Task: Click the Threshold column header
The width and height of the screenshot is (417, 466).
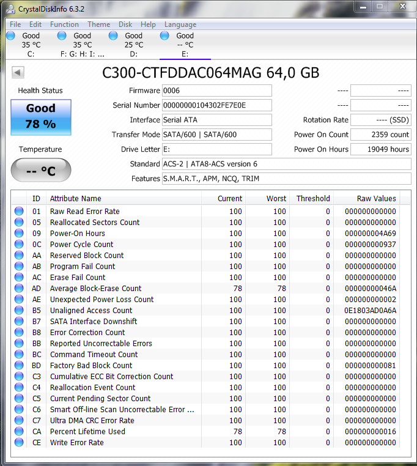Action: pos(312,199)
